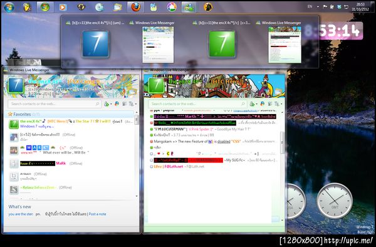The width and height of the screenshot is (376, 247).
Task: Open the black bird icon on the taskbar
Action: pyautogui.click(x=208, y=7)
